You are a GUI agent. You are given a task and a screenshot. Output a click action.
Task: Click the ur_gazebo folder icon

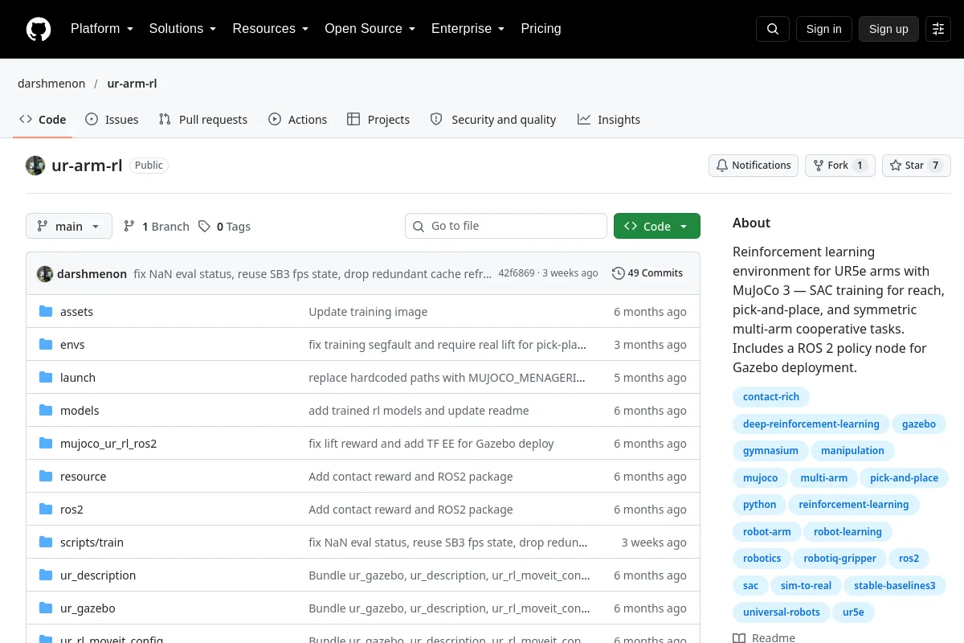click(x=46, y=608)
